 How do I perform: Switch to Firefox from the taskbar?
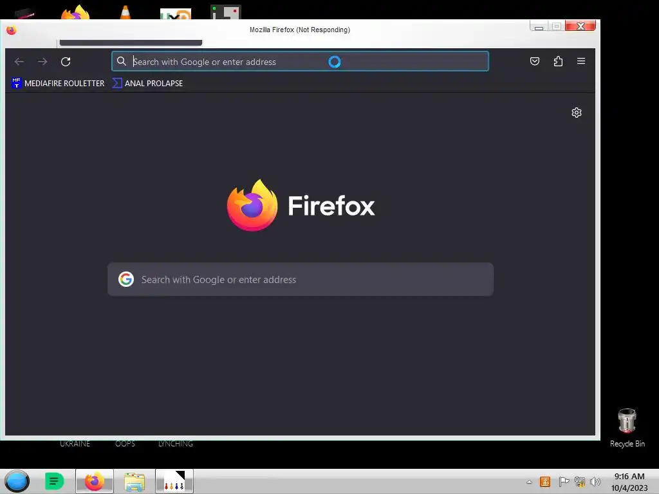click(x=95, y=481)
